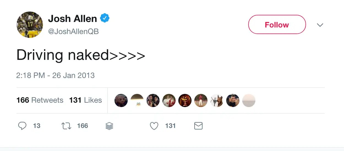
Task: Click the blue verified badge
Action: tap(105, 18)
